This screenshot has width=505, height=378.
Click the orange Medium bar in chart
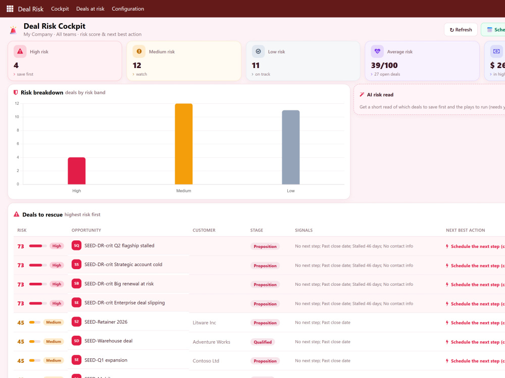tap(184, 144)
